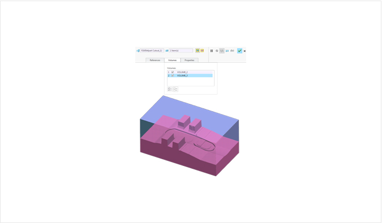Image resolution: width=382 pixels, height=223 pixels.
Task: Accept the feature with the green checkmark
Action: [x=239, y=51]
